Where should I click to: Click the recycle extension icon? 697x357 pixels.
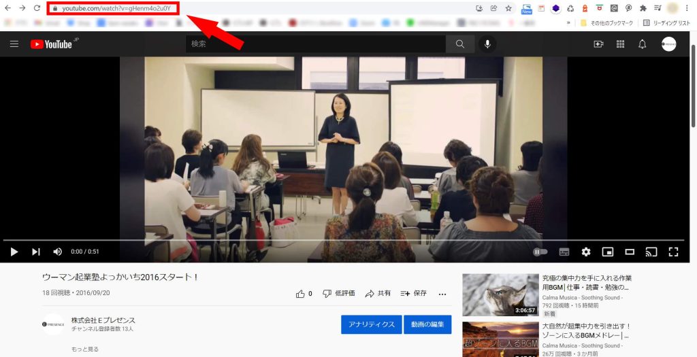570,8
